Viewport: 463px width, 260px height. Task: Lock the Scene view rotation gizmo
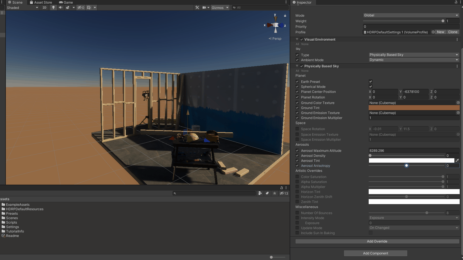[285, 16]
